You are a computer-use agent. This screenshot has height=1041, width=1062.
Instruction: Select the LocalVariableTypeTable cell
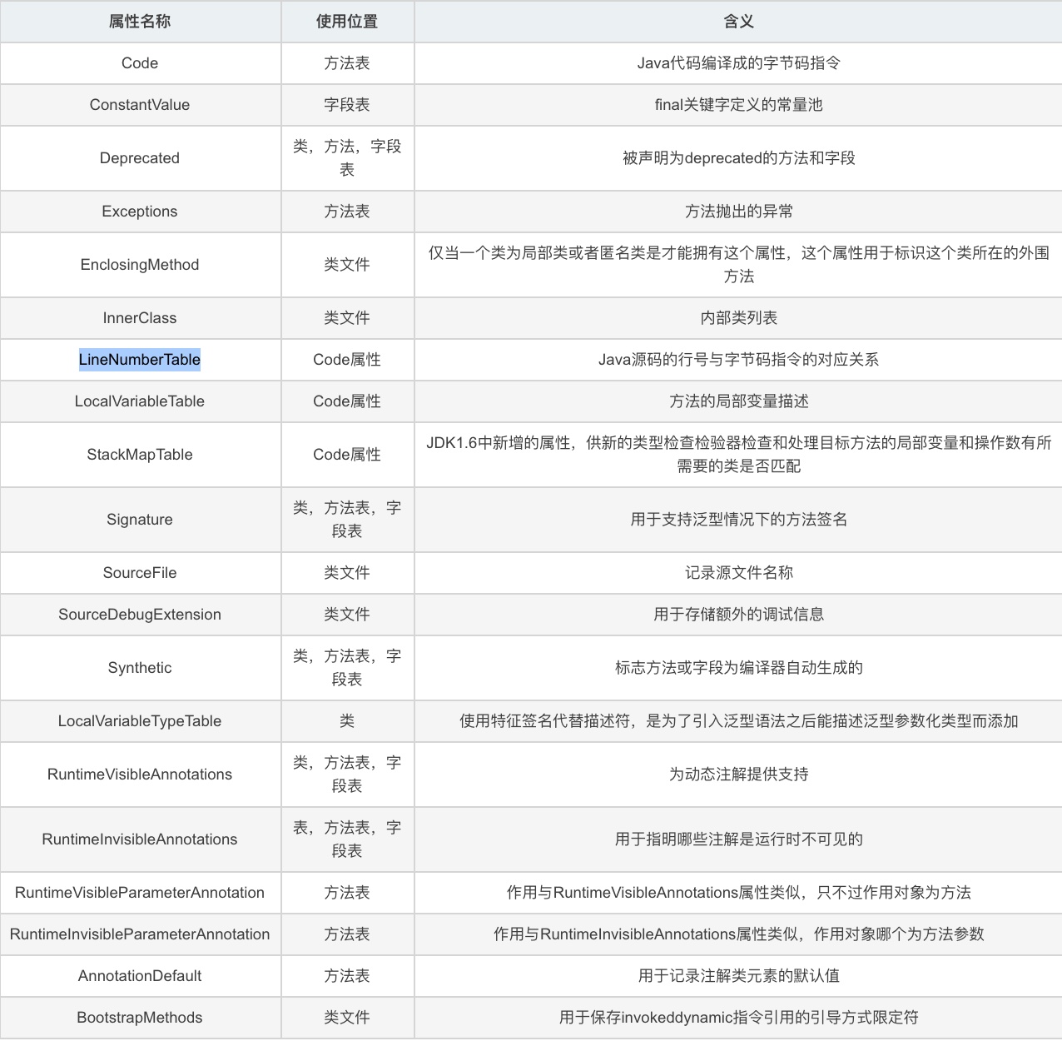point(140,721)
